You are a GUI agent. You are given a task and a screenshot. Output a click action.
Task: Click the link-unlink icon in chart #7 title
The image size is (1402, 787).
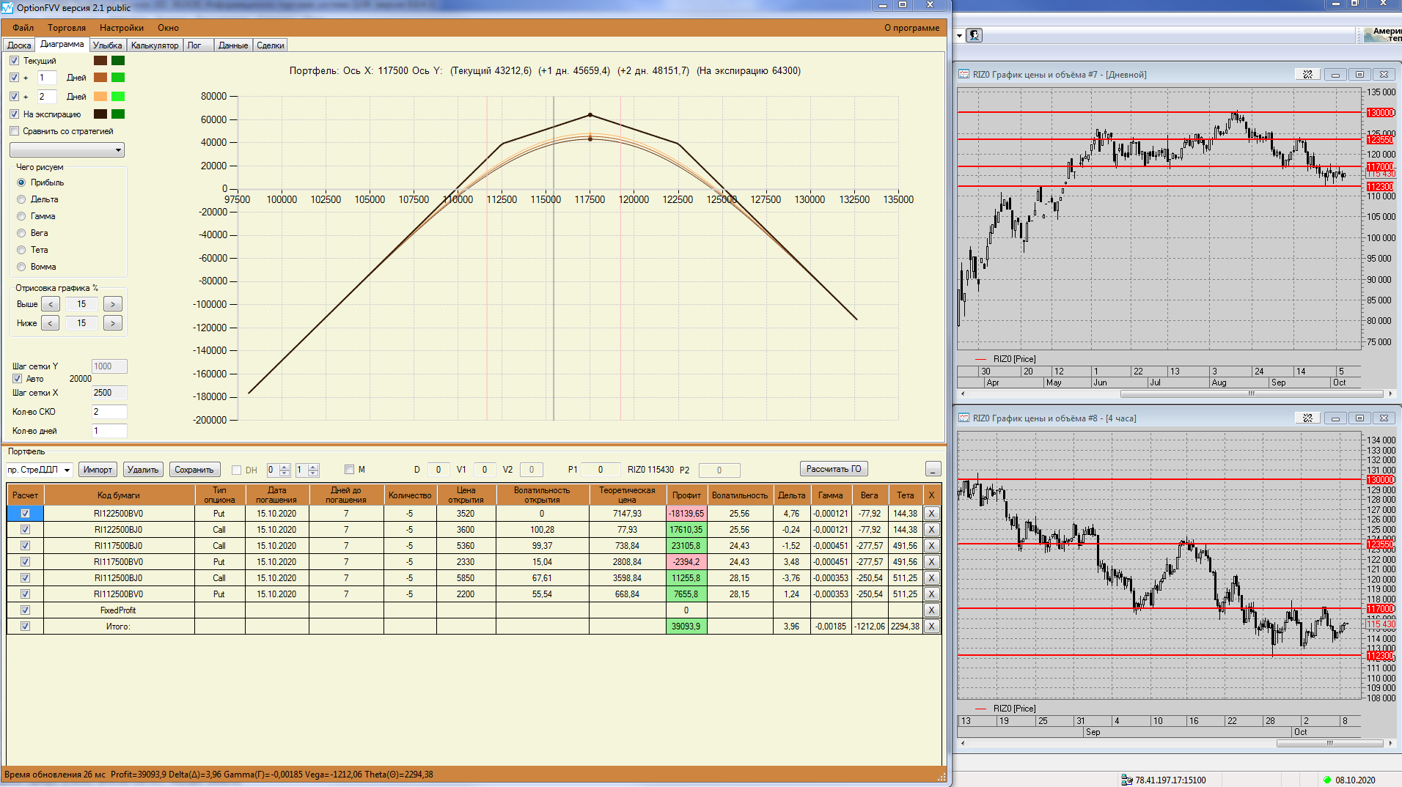pos(1307,74)
